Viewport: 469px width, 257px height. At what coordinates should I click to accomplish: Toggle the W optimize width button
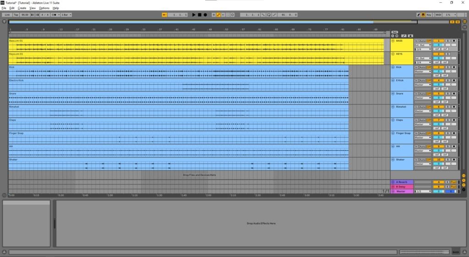coord(458,22)
